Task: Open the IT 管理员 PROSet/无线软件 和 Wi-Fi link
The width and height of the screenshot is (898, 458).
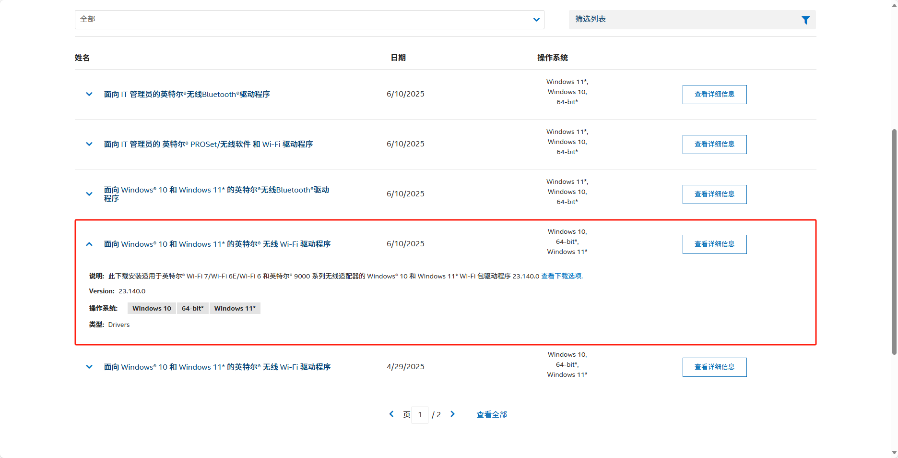Action: (208, 144)
